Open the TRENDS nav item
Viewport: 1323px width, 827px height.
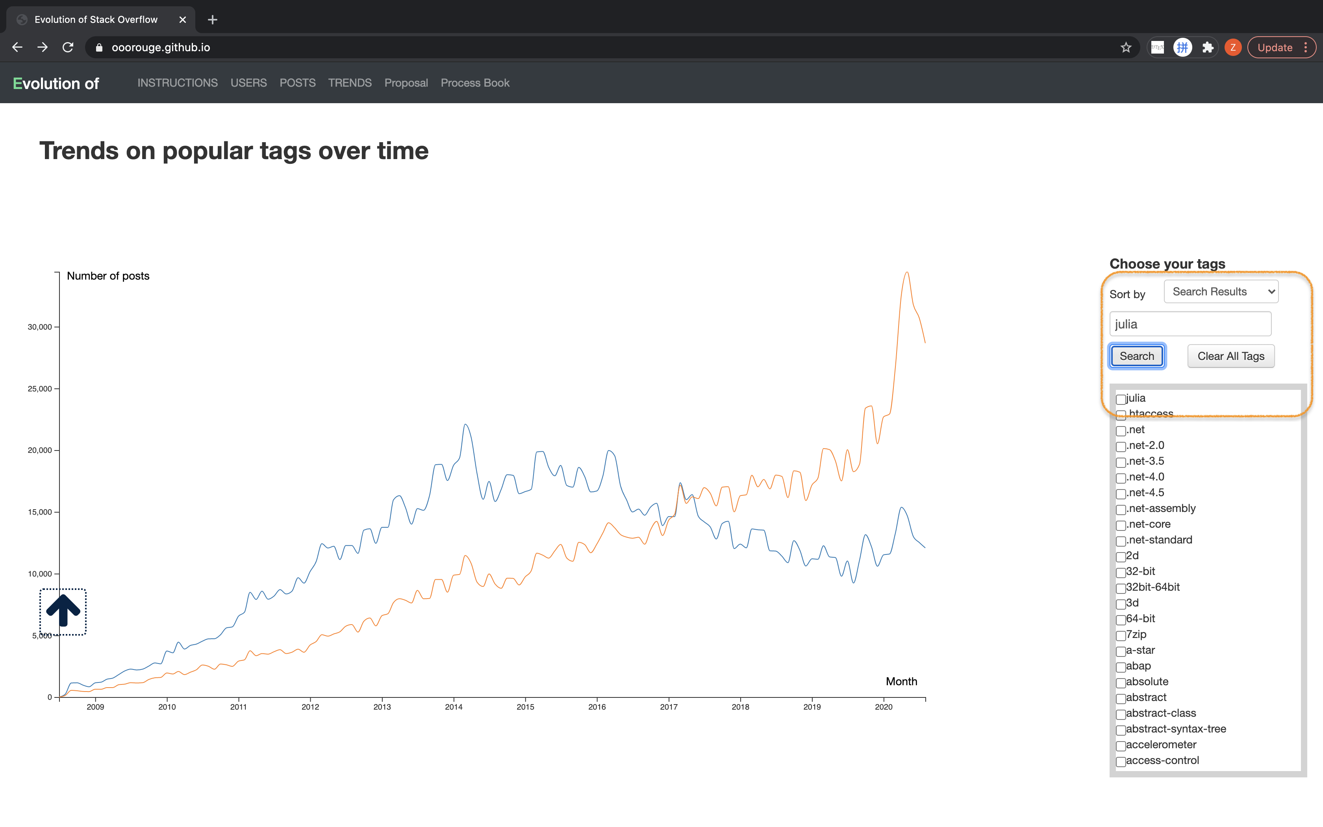[350, 83]
